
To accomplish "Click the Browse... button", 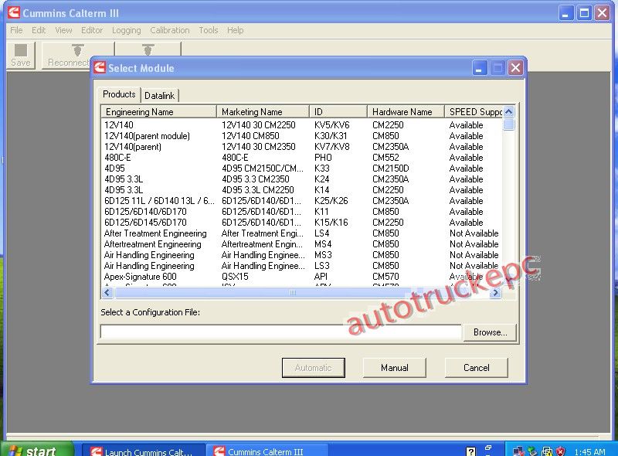I will [490, 332].
